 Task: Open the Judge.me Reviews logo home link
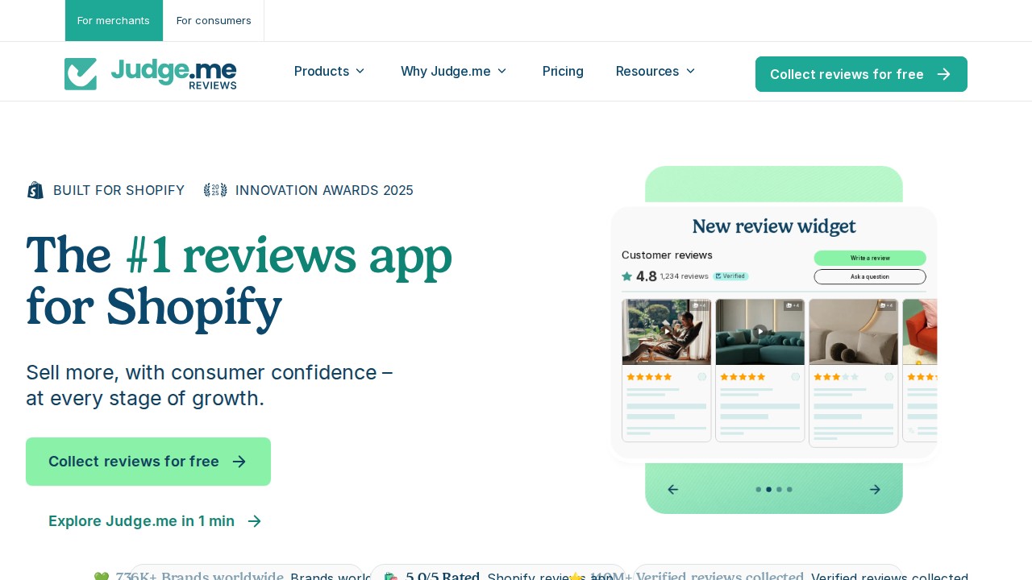151,74
